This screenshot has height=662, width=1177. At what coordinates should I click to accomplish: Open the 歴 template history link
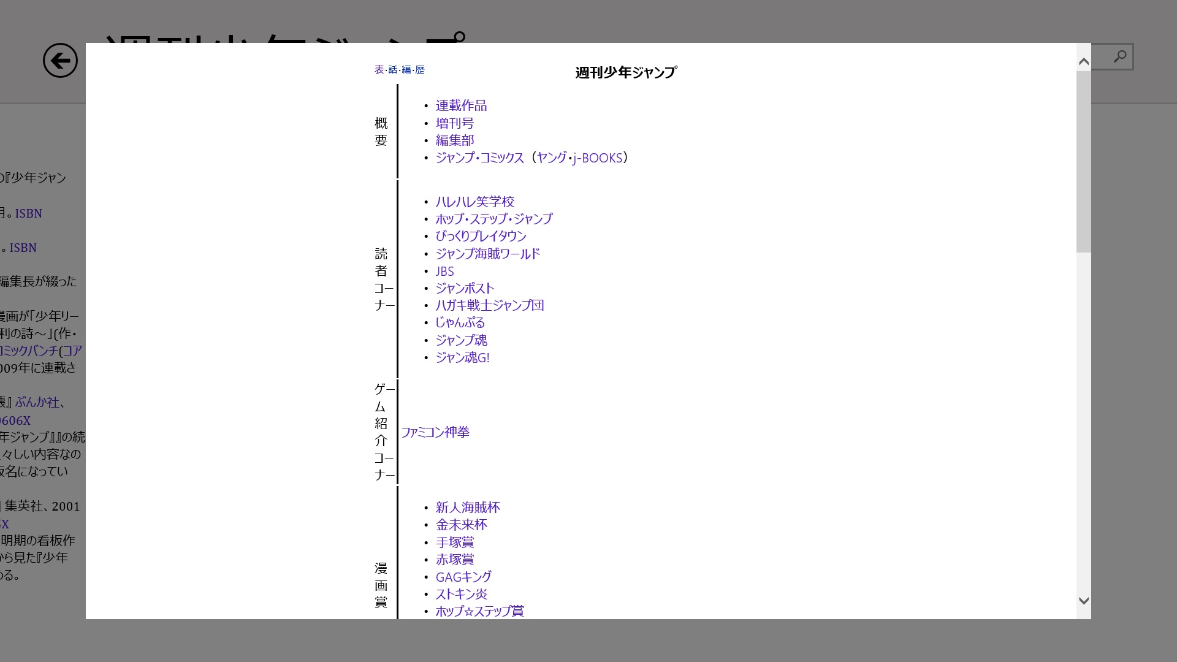point(420,70)
